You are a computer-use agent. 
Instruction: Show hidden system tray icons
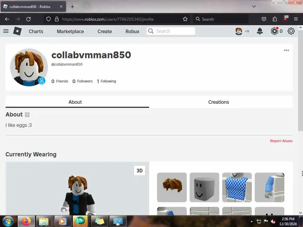point(252,221)
